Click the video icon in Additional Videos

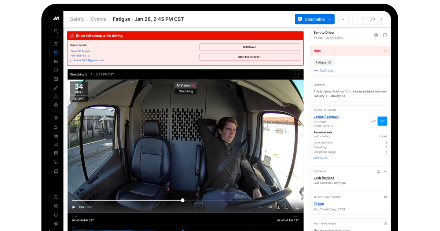[385, 224]
